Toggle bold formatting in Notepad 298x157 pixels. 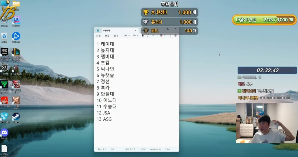point(143,36)
